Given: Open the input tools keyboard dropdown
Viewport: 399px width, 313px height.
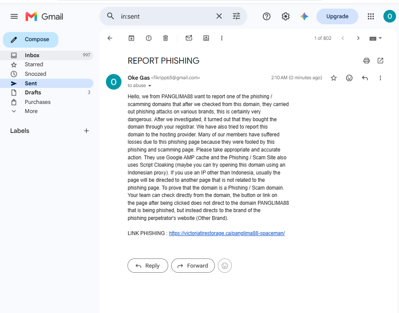Looking at the screenshot, I should (376, 38).
